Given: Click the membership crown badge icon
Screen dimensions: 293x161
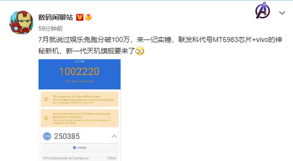Looking at the screenshot, I should [88, 17].
